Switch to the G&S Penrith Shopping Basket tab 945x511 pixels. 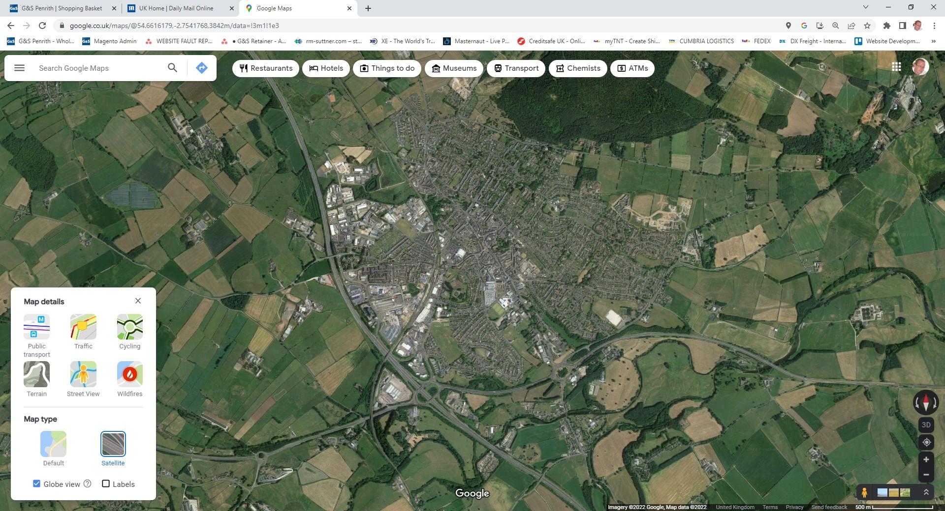62,8
